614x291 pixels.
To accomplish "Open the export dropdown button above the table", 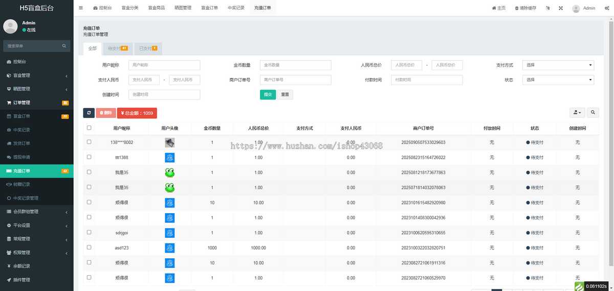I will pos(577,113).
